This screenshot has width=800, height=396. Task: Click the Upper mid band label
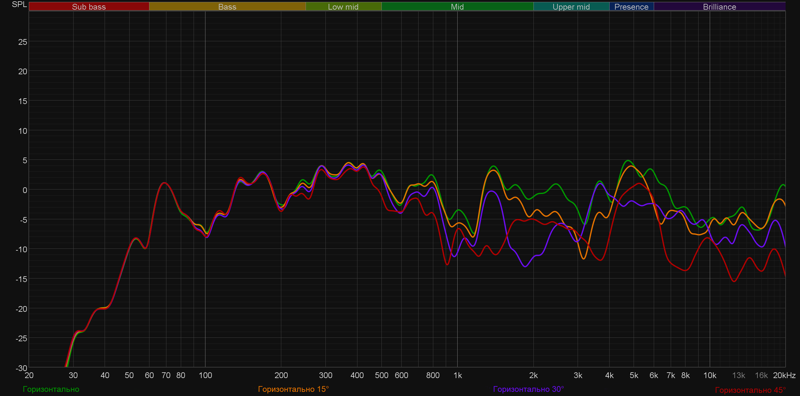coord(571,7)
